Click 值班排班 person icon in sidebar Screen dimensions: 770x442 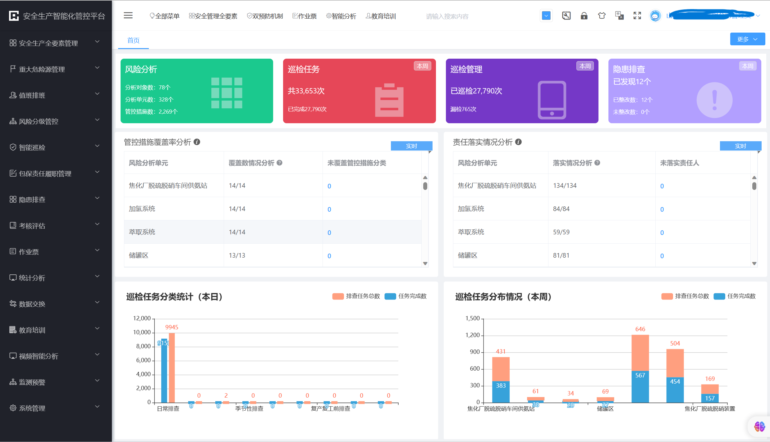tap(13, 95)
